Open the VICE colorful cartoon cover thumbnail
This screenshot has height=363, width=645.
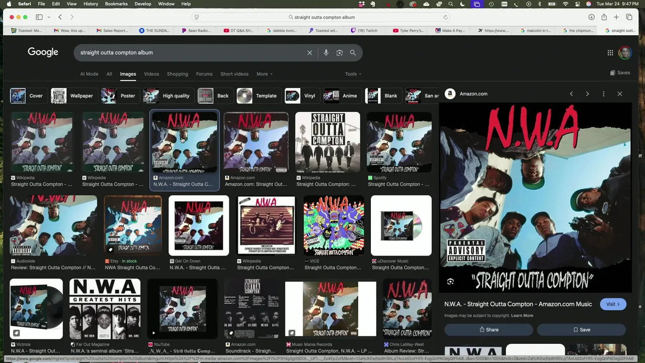coord(334,225)
